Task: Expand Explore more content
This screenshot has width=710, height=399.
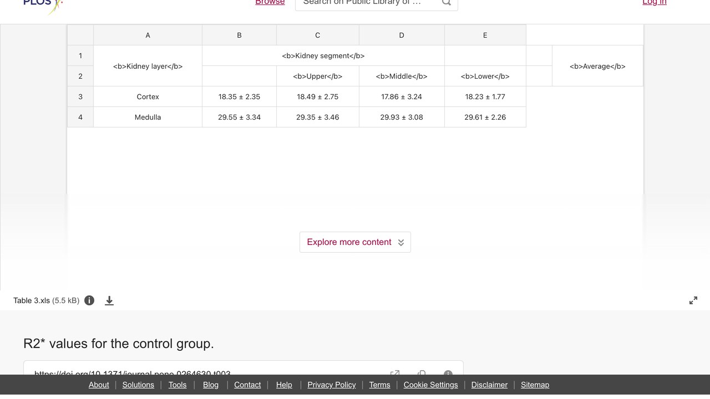Action: pos(355,242)
